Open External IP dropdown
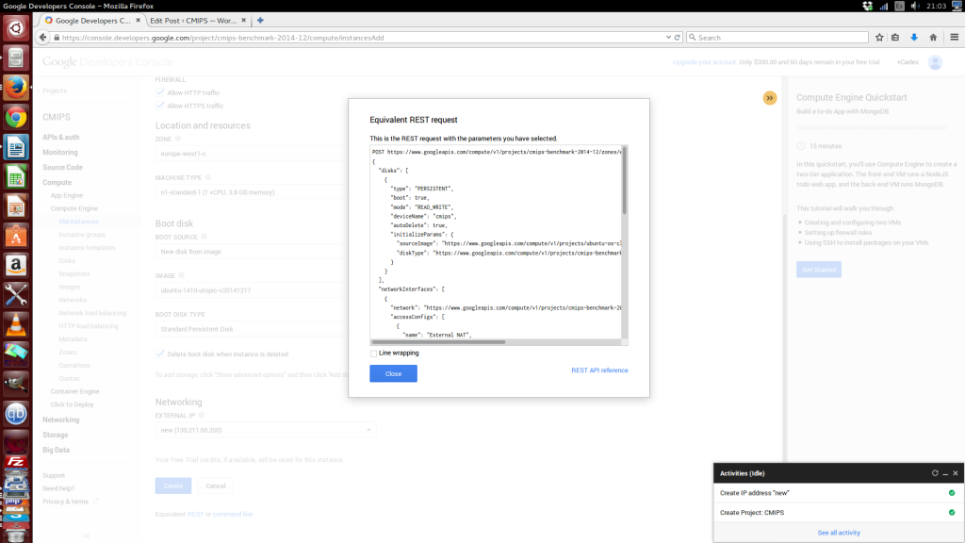 tap(265, 430)
